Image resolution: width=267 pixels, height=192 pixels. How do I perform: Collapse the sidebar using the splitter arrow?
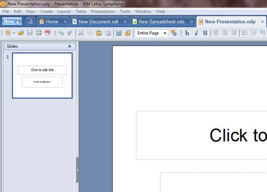78,170
